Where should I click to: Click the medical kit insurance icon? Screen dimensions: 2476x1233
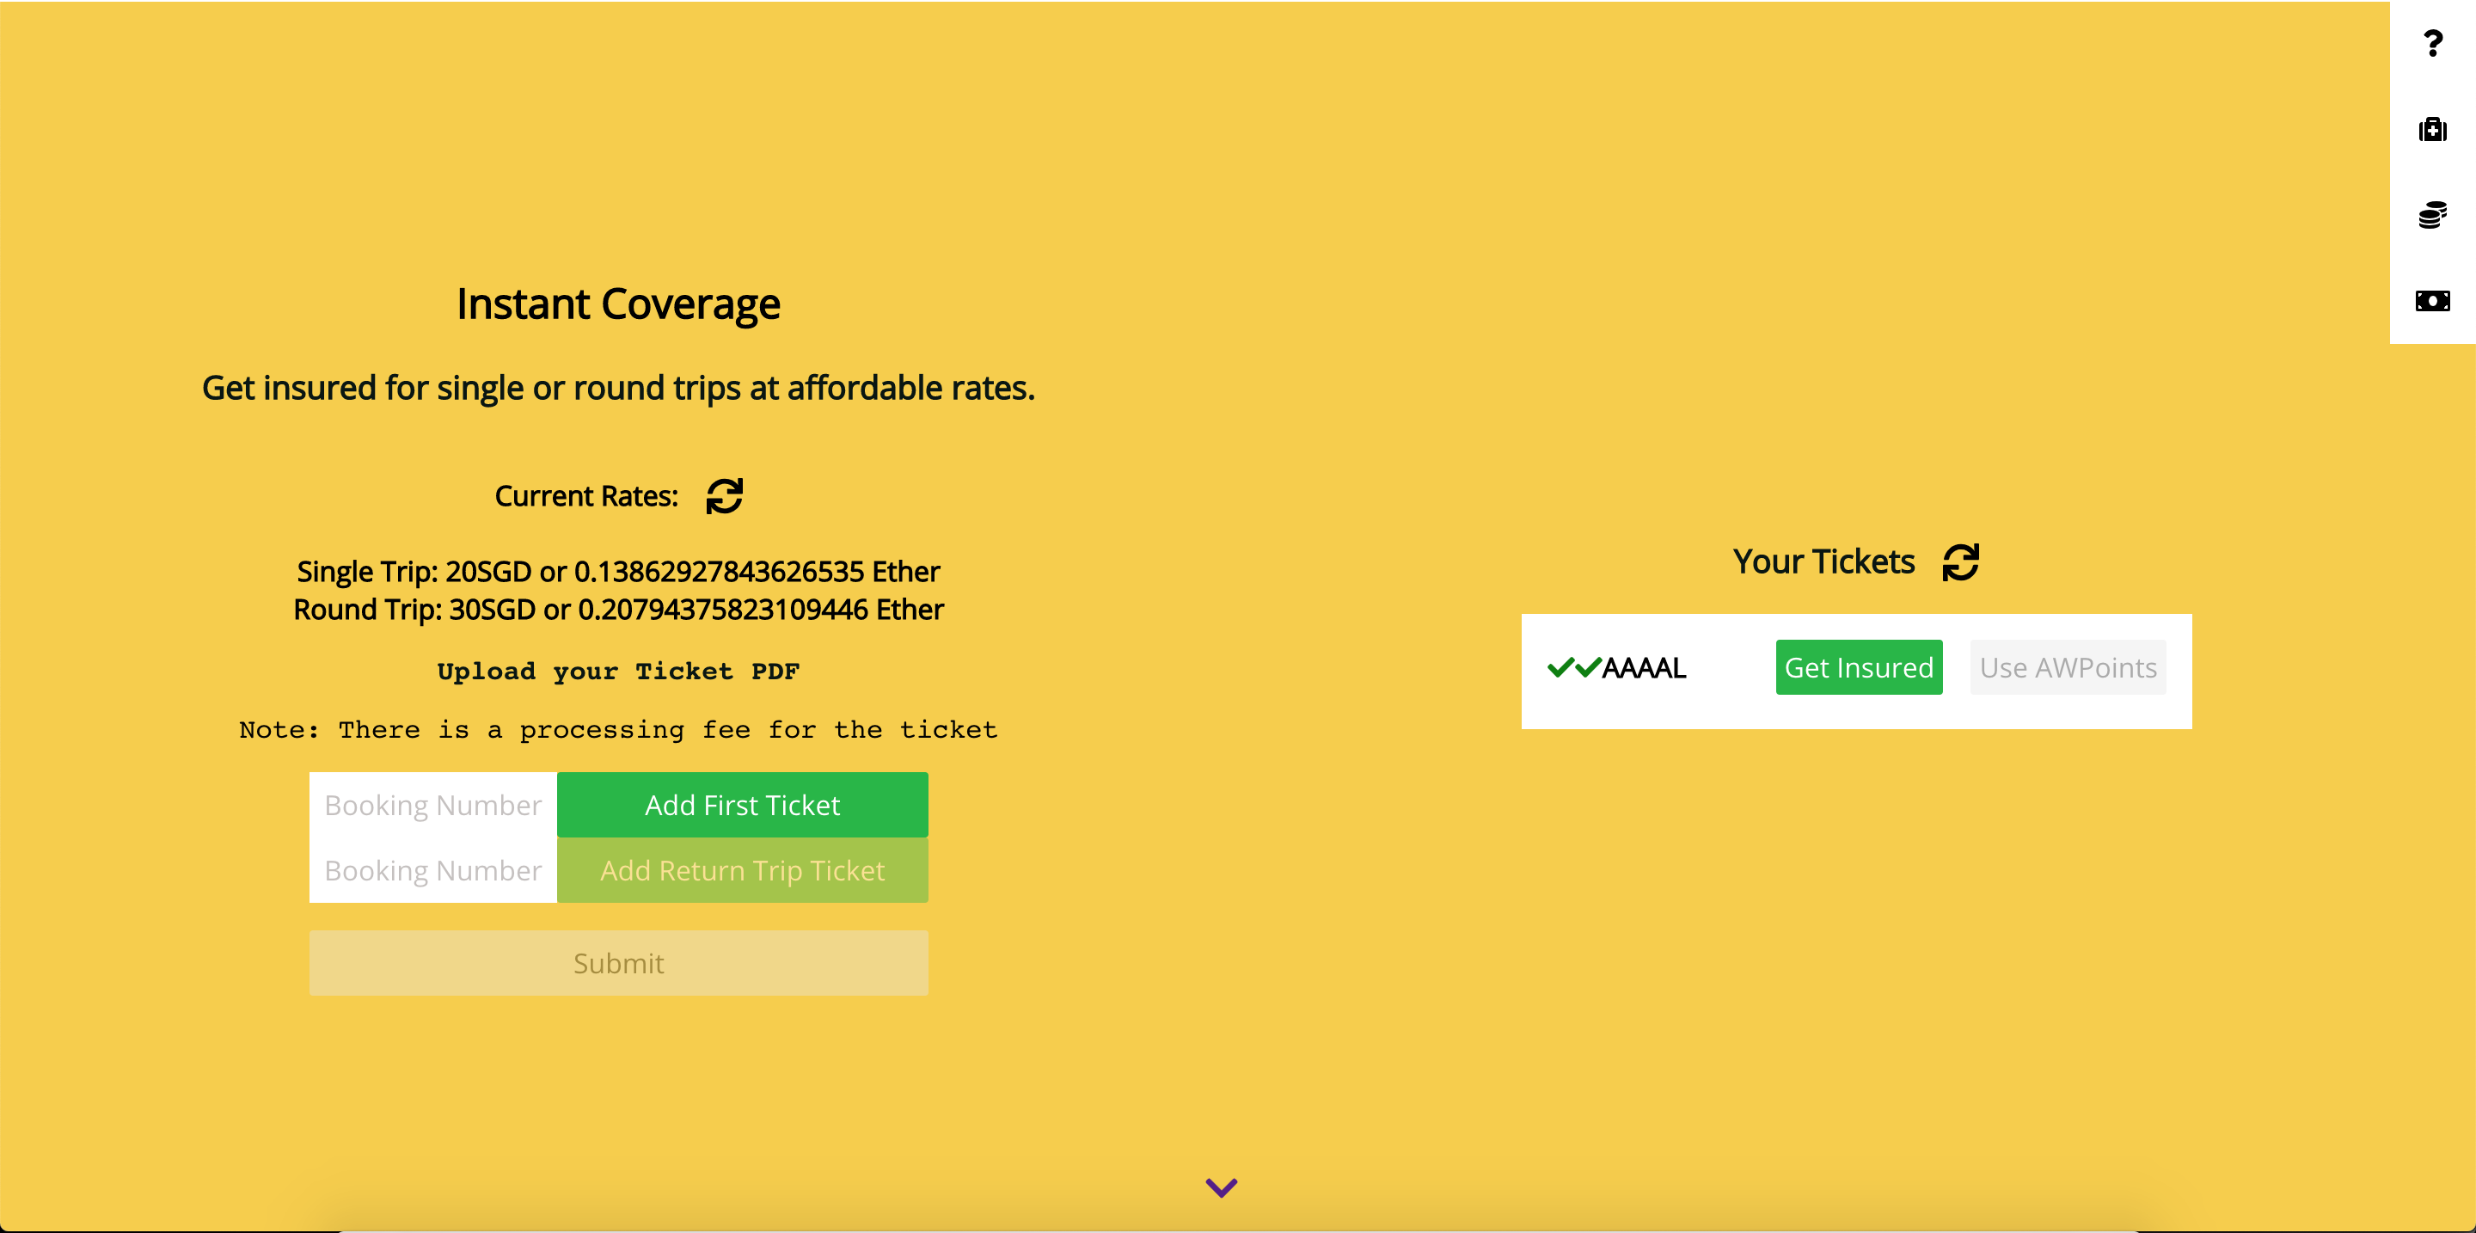click(2432, 129)
